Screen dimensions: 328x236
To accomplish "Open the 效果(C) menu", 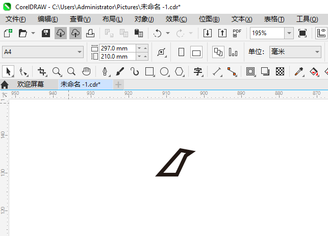I will pyautogui.click(x=176, y=19).
